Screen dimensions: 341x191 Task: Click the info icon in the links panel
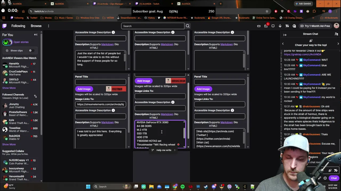click(232, 110)
